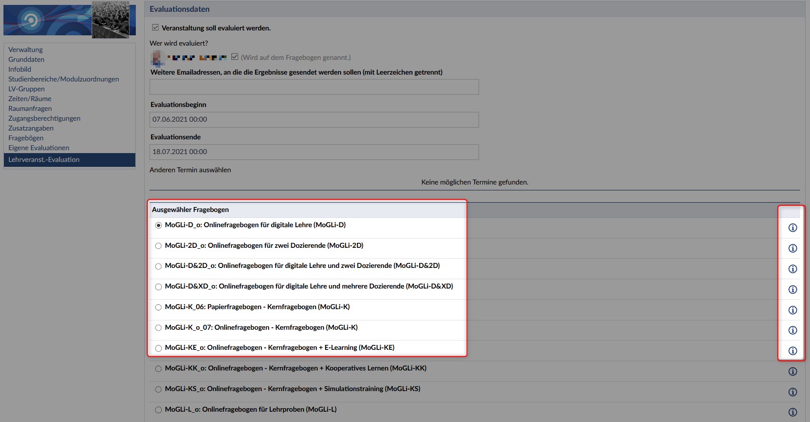Open info icon for MoGLi-2D_o questionnaire
The image size is (810, 422).
792,248
